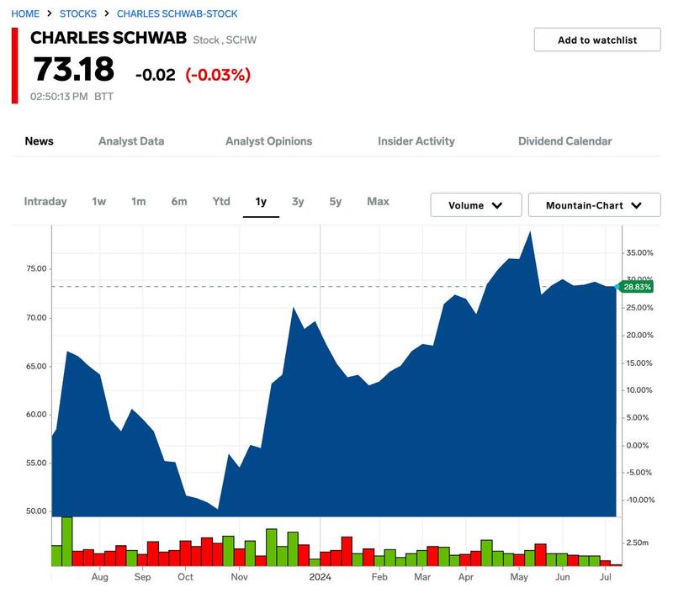Select the 5y chart range
The width and height of the screenshot is (673, 593).
[x=335, y=202]
